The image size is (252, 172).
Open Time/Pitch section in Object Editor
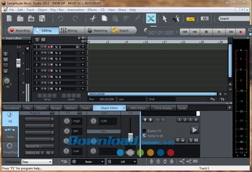click(10, 149)
